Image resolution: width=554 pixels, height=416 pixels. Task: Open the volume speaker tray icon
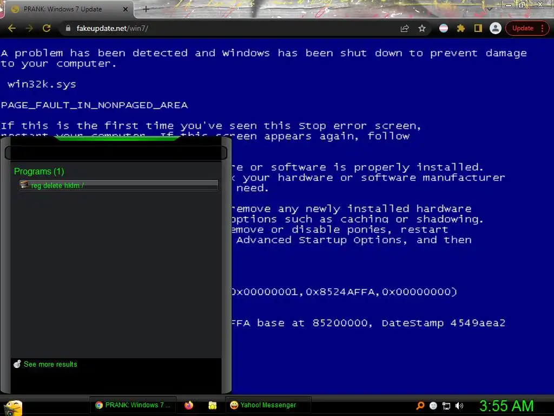pos(459,406)
